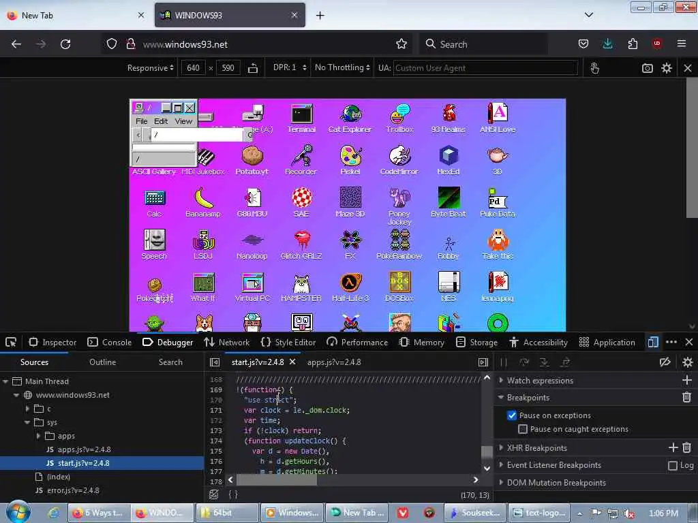Image resolution: width=698 pixels, height=523 pixels.
Task: Launch Maze 3D icon
Action: pos(350,203)
